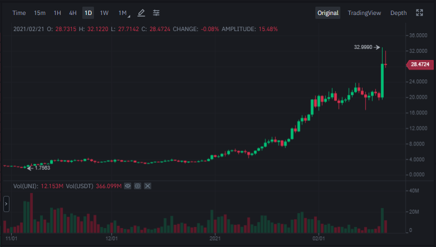Select the 15m interval
The image size is (436, 247).
tap(40, 13)
